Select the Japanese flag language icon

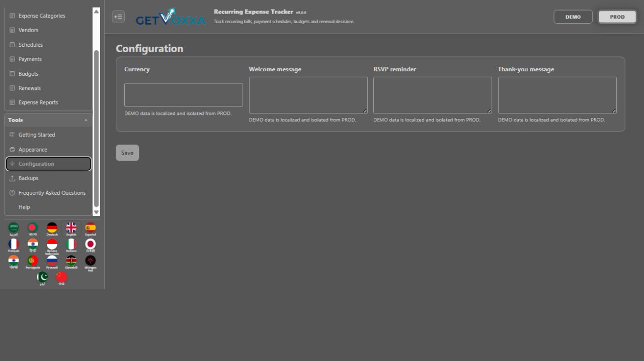90,246
